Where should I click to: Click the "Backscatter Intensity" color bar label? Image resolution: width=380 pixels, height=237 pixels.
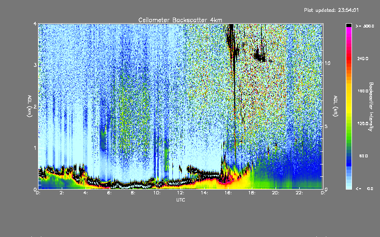coord(370,107)
